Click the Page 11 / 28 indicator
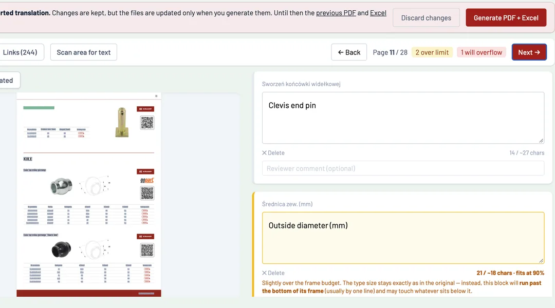 [x=390, y=52]
